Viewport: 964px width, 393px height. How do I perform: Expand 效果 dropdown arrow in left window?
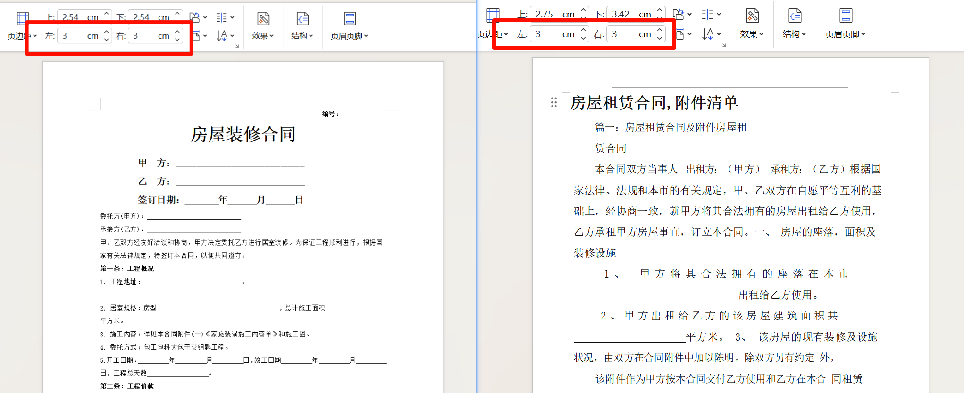pyautogui.click(x=272, y=36)
